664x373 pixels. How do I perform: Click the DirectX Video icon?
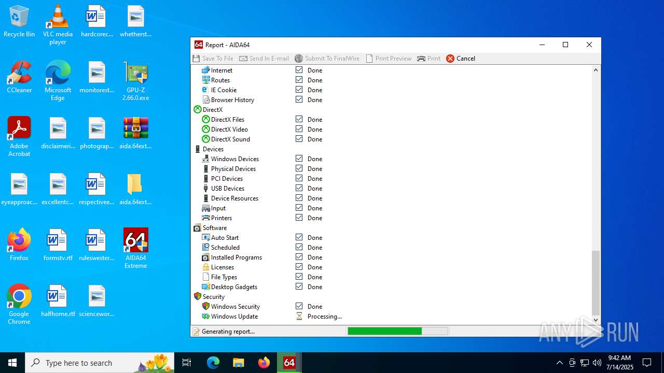tap(205, 129)
